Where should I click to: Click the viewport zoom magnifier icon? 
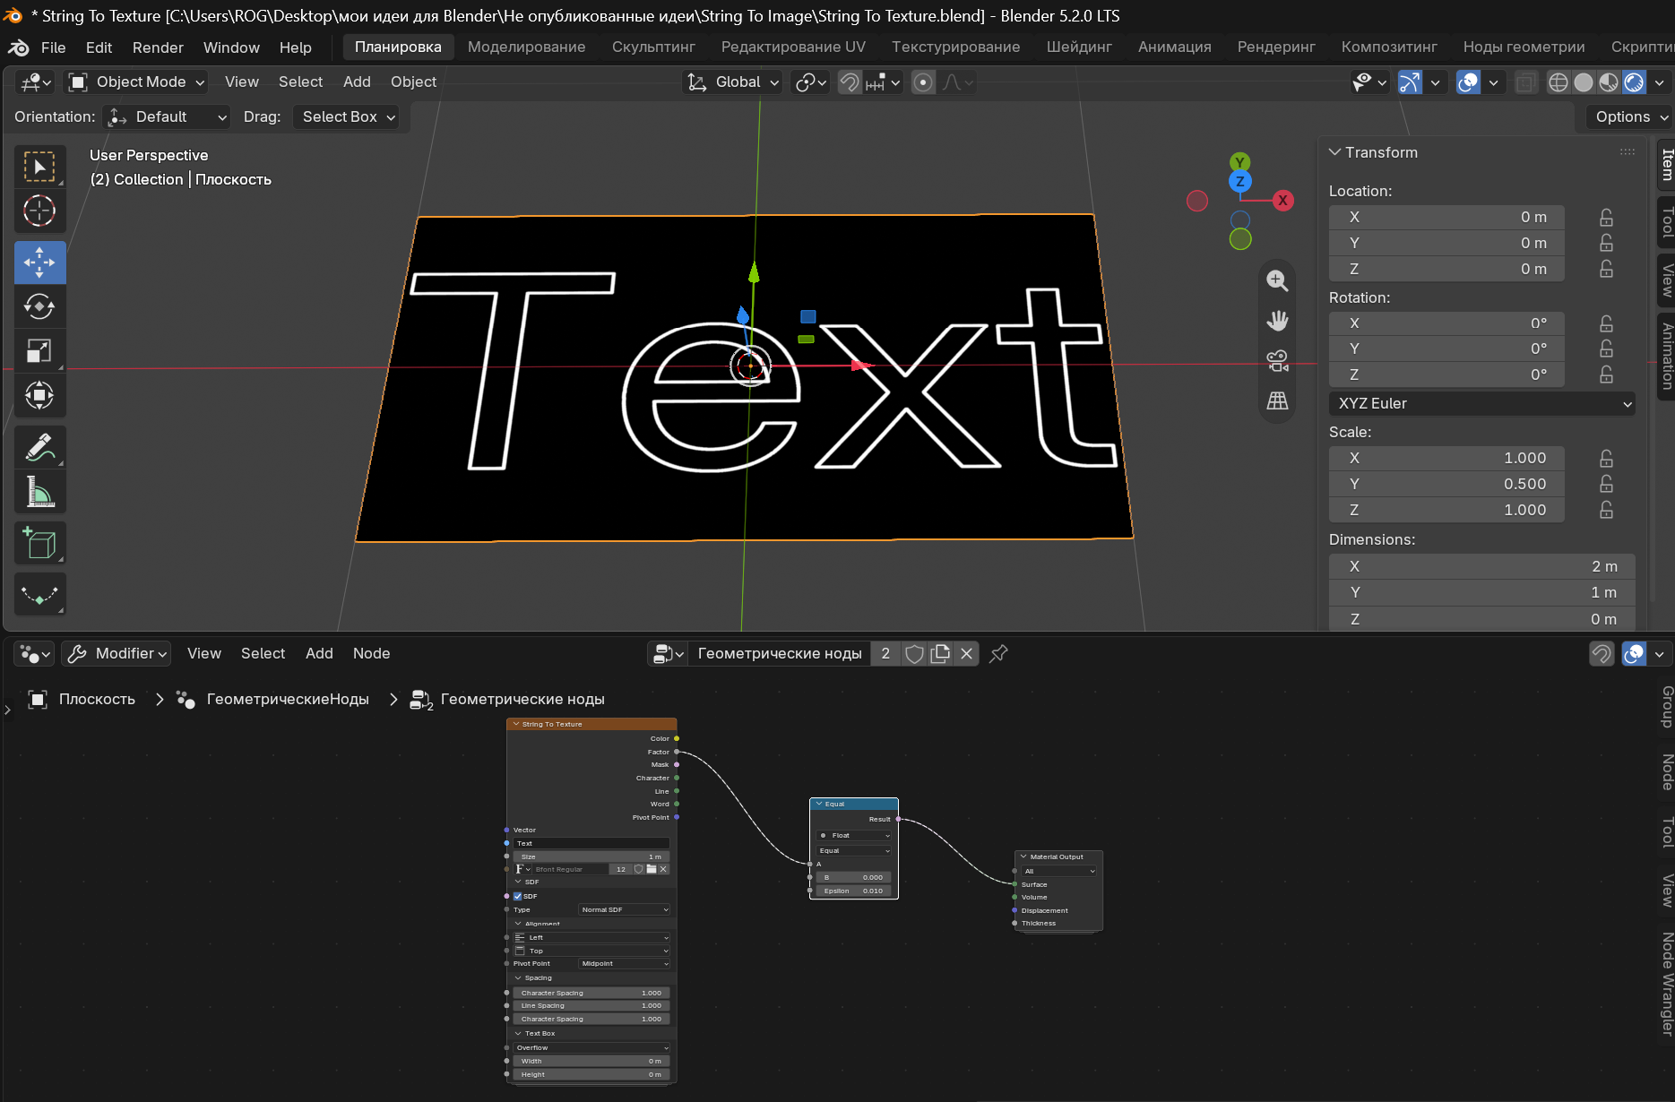1277,280
